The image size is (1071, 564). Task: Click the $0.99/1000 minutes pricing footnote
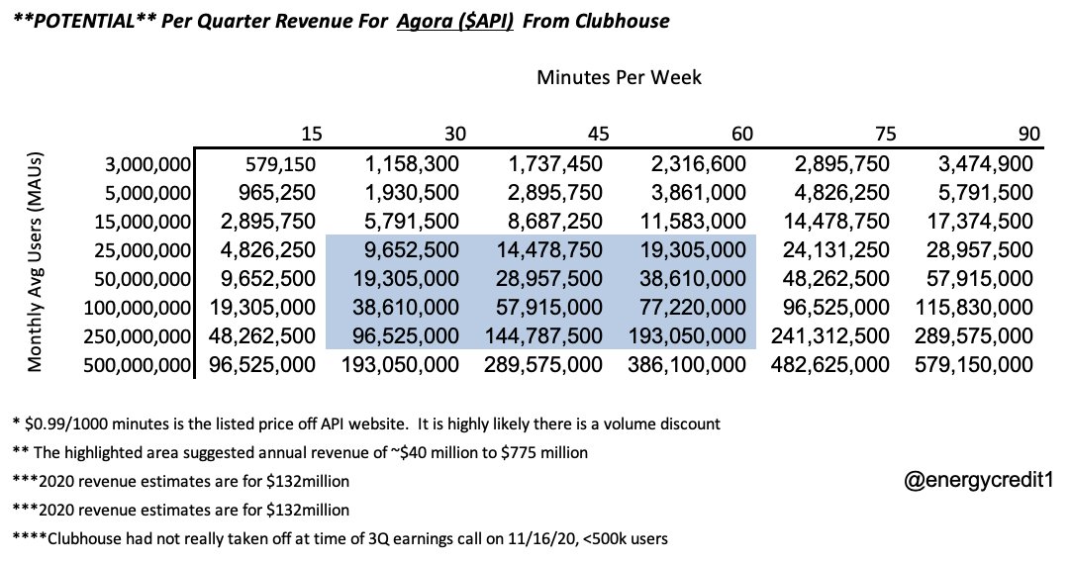[x=366, y=424]
